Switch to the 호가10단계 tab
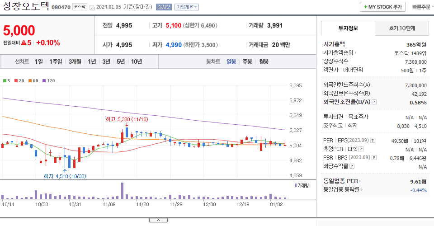Screen dimensions: 434x226 (402, 28)
